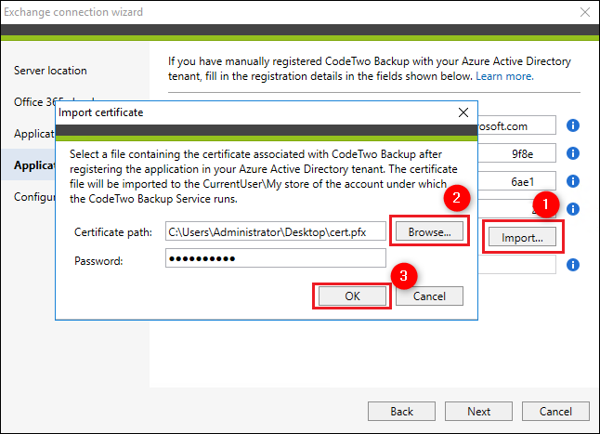
Task: Click the Certificate path field
Action: click(276, 231)
